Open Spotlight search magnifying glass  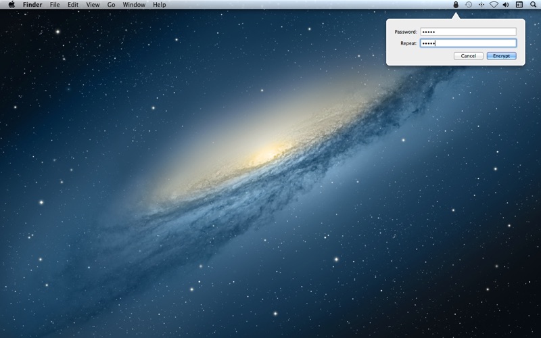(x=533, y=5)
